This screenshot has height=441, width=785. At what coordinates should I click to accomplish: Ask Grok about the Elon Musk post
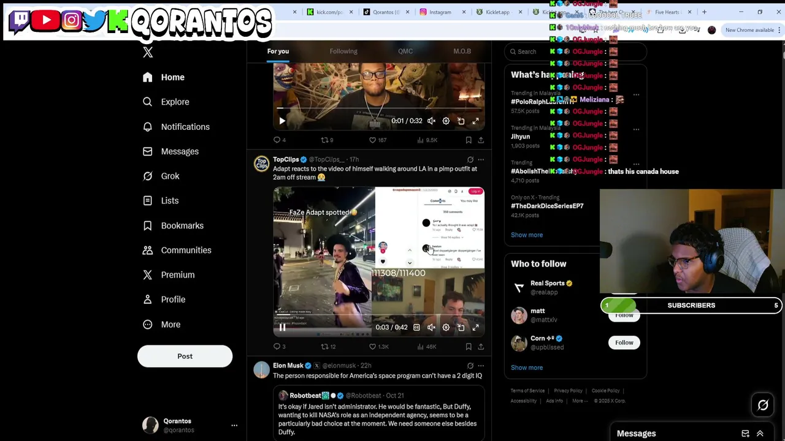(x=470, y=366)
